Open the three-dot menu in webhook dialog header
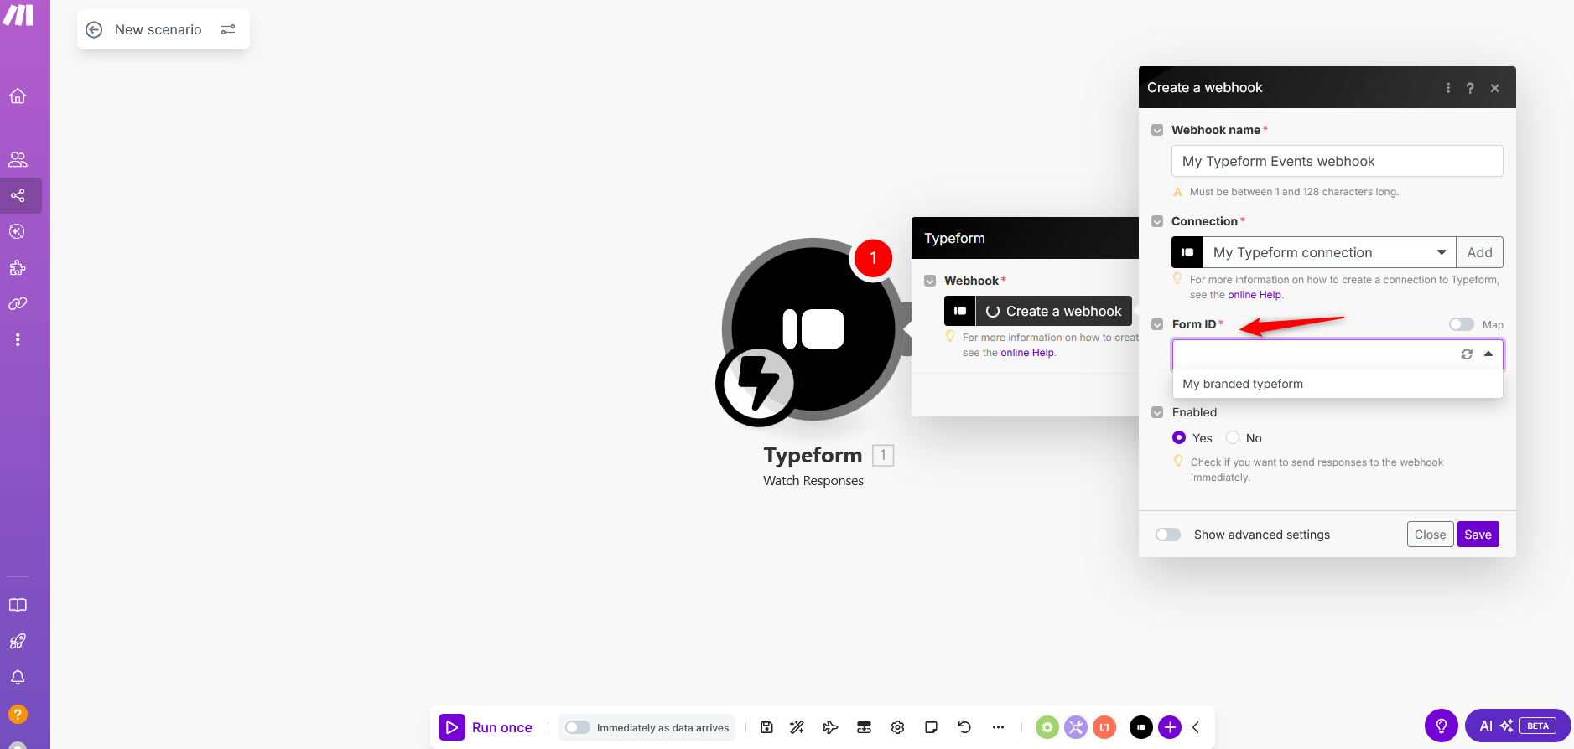 [x=1447, y=88]
